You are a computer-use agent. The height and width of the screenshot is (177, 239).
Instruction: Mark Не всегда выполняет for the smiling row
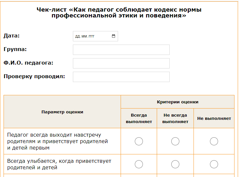click(x=175, y=164)
